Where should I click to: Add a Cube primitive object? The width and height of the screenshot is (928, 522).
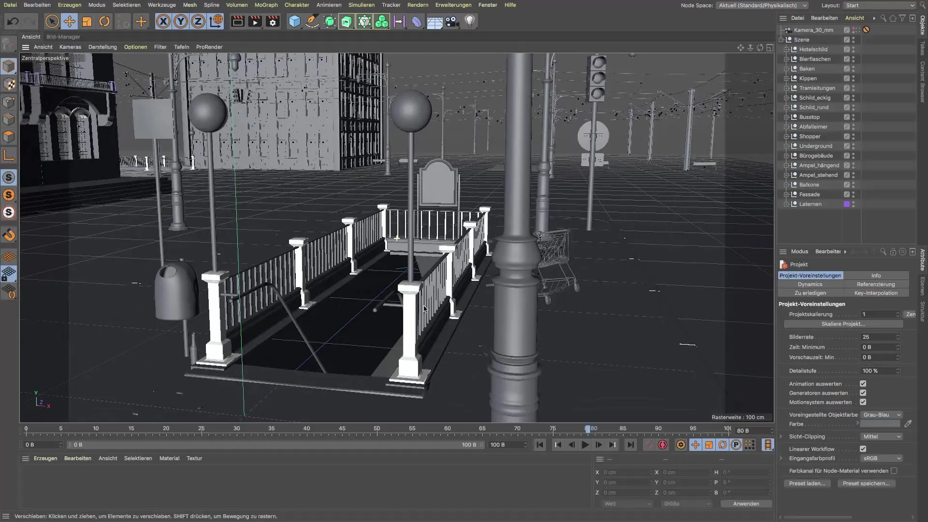pyautogui.click(x=295, y=22)
